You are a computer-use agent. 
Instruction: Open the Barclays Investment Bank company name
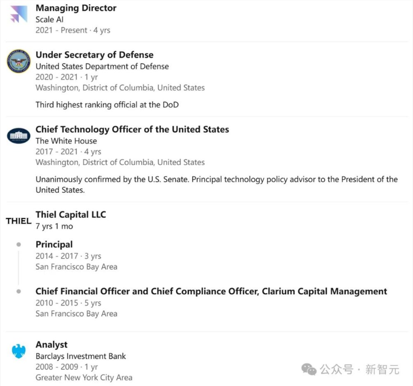81,356
